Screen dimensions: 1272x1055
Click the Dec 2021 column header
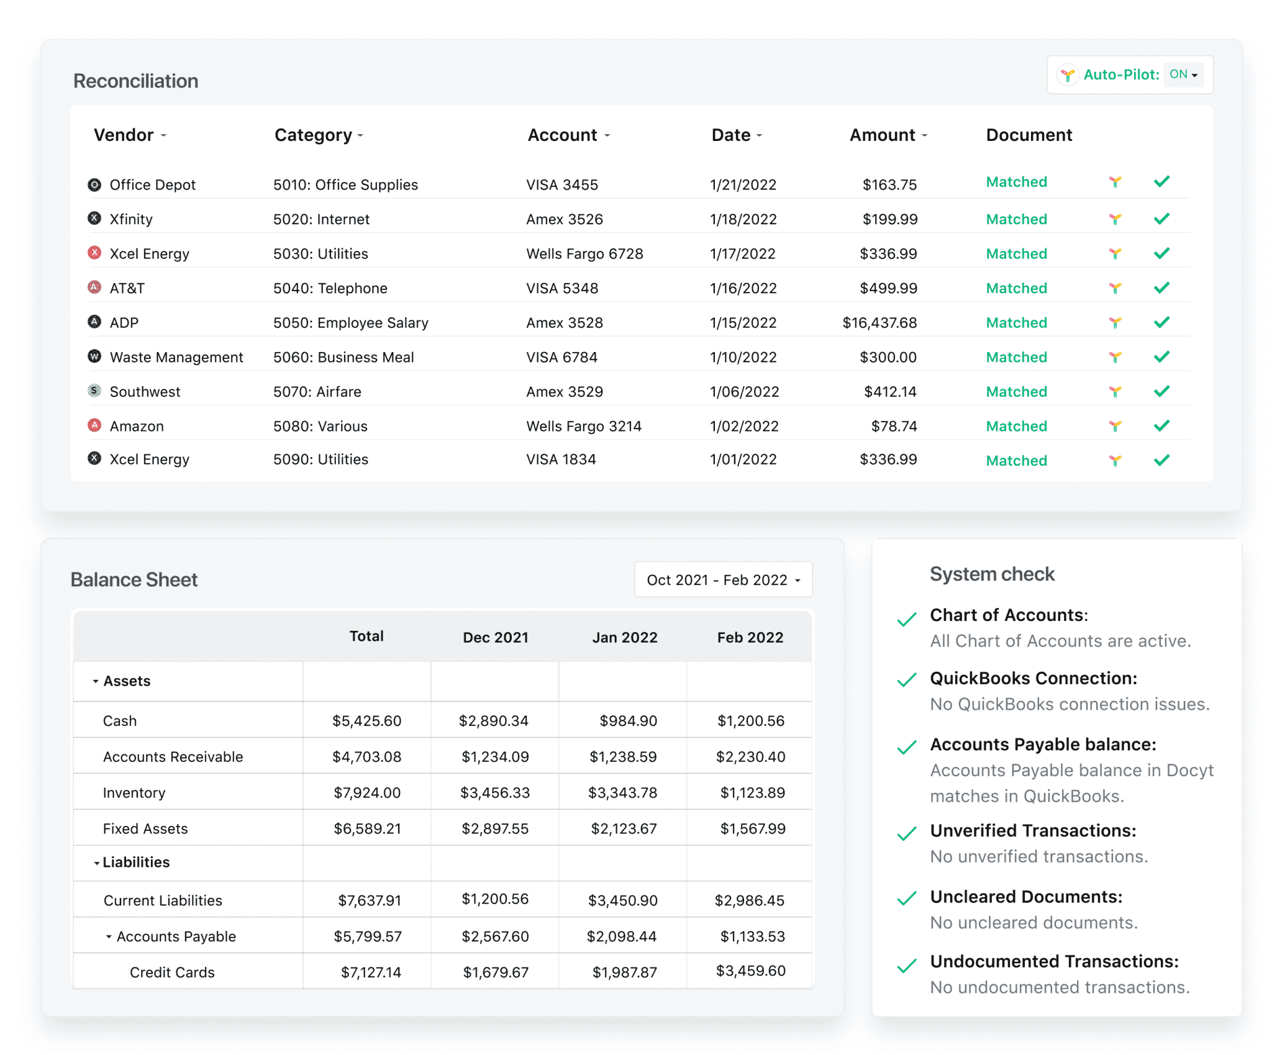(x=496, y=637)
